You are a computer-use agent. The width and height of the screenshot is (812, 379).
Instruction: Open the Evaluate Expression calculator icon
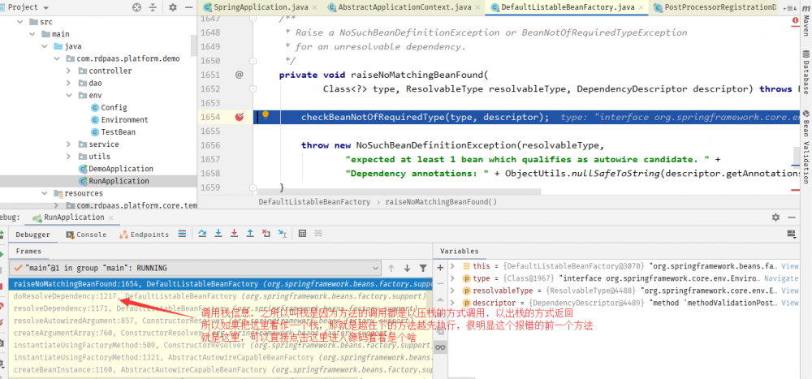pyautogui.click(x=302, y=234)
